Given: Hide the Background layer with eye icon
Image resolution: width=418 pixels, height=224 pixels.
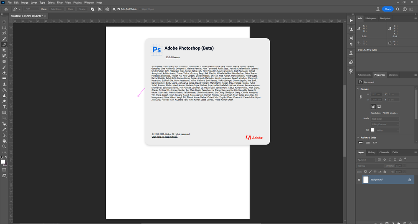Looking at the screenshot, I should tap(359, 180).
